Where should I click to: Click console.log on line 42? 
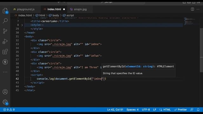coord(45,79)
